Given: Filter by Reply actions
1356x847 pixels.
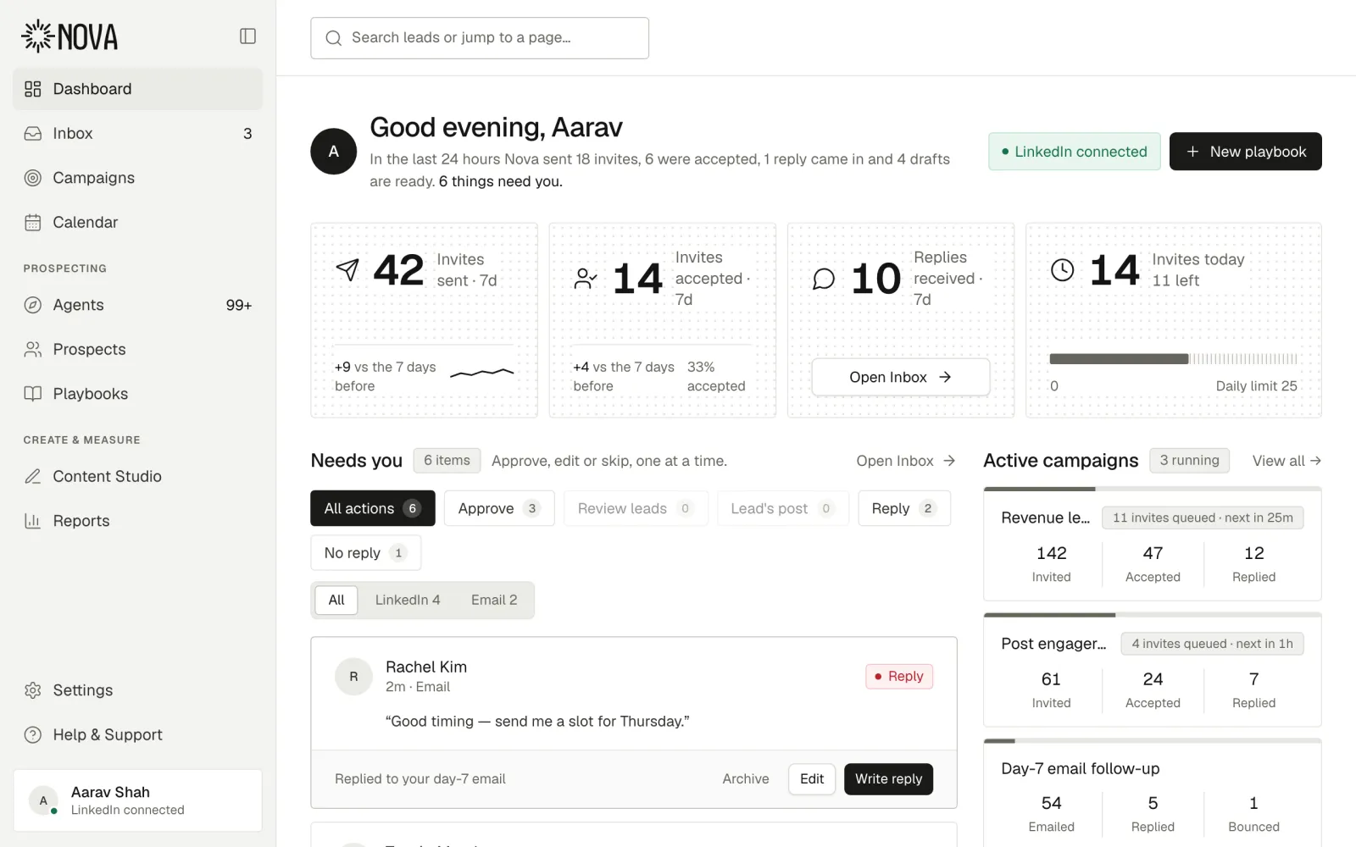Looking at the screenshot, I should tap(904, 508).
